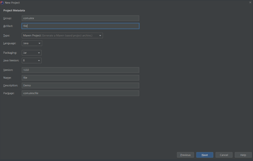Open Help for the dialog

pyautogui.click(x=243, y=155)
